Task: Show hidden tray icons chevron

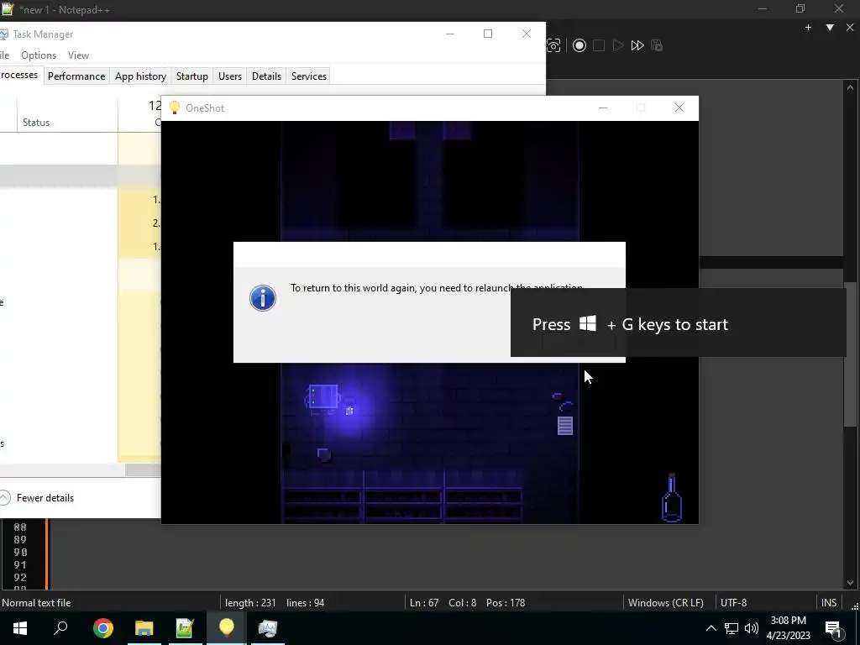Action: click(x=711, y=628)
